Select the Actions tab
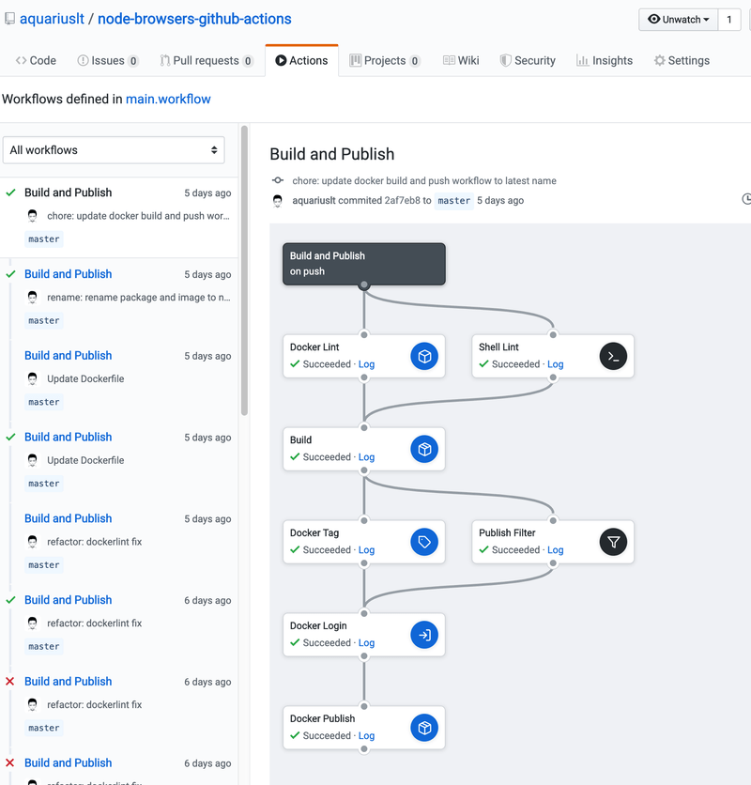 pyautogui.click(x=302, y=61)
